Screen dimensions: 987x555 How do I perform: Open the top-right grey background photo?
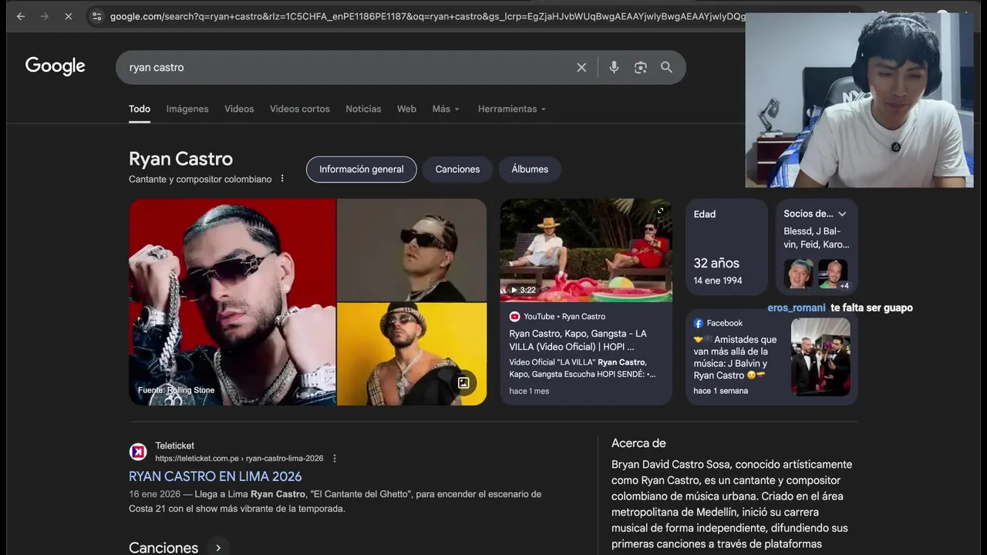click(x=412, y=250)
